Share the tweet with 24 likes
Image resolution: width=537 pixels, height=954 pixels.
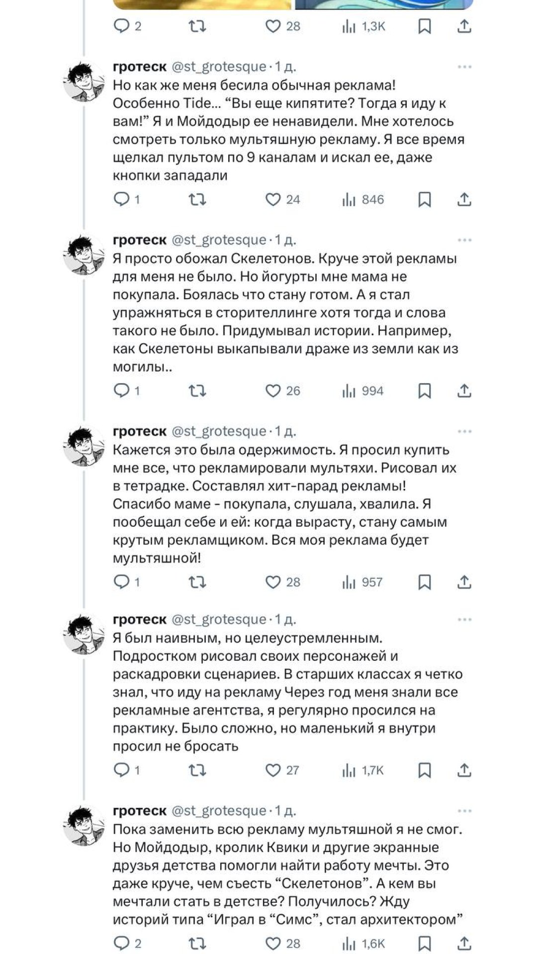pos(465,200)
